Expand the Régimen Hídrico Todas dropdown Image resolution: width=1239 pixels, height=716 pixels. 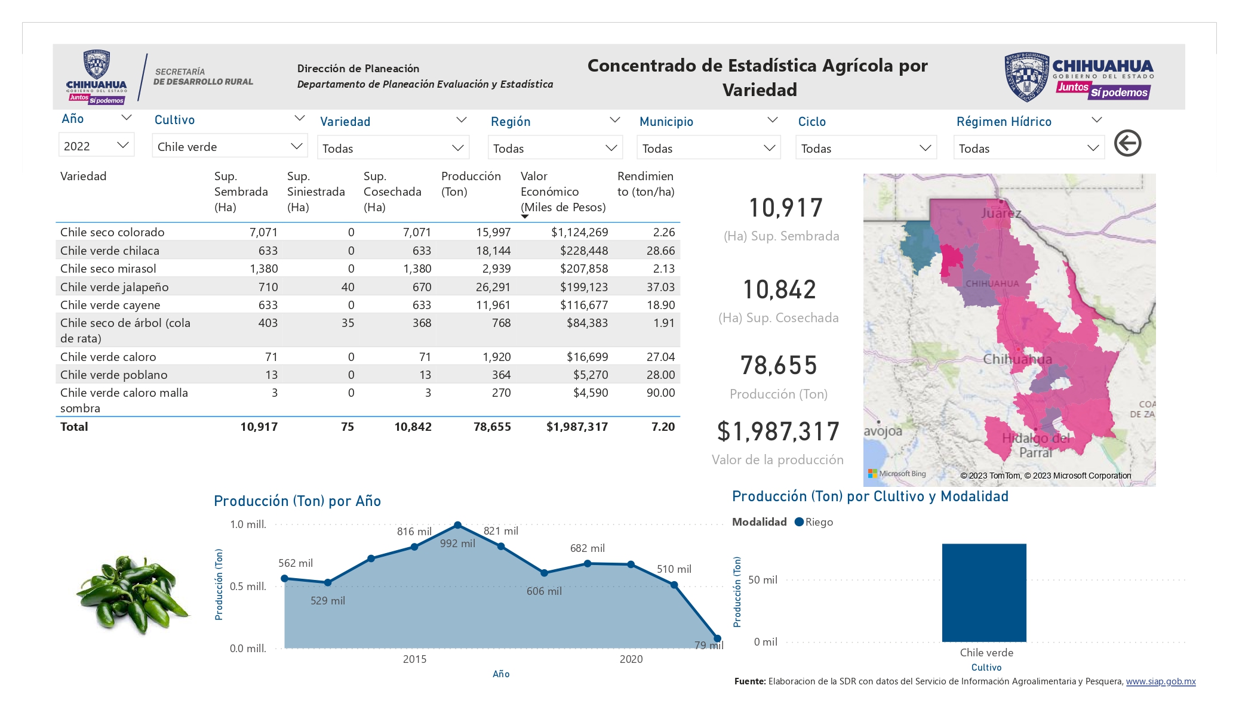[x=1029, y=148]
